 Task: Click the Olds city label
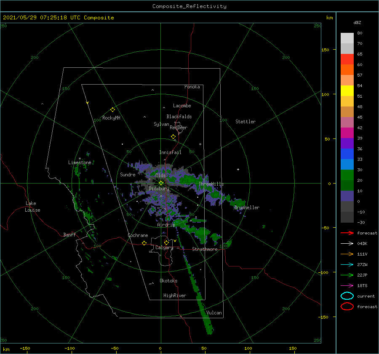pyautogui.click(x=160, y=176)
